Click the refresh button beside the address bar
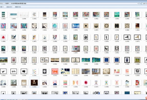This screenshot has height=100, width=147. click(x=140, y=4)
